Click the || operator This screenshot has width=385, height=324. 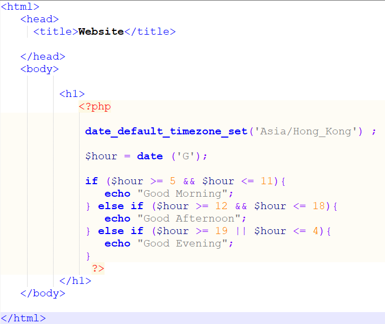(x=241, y=231)
